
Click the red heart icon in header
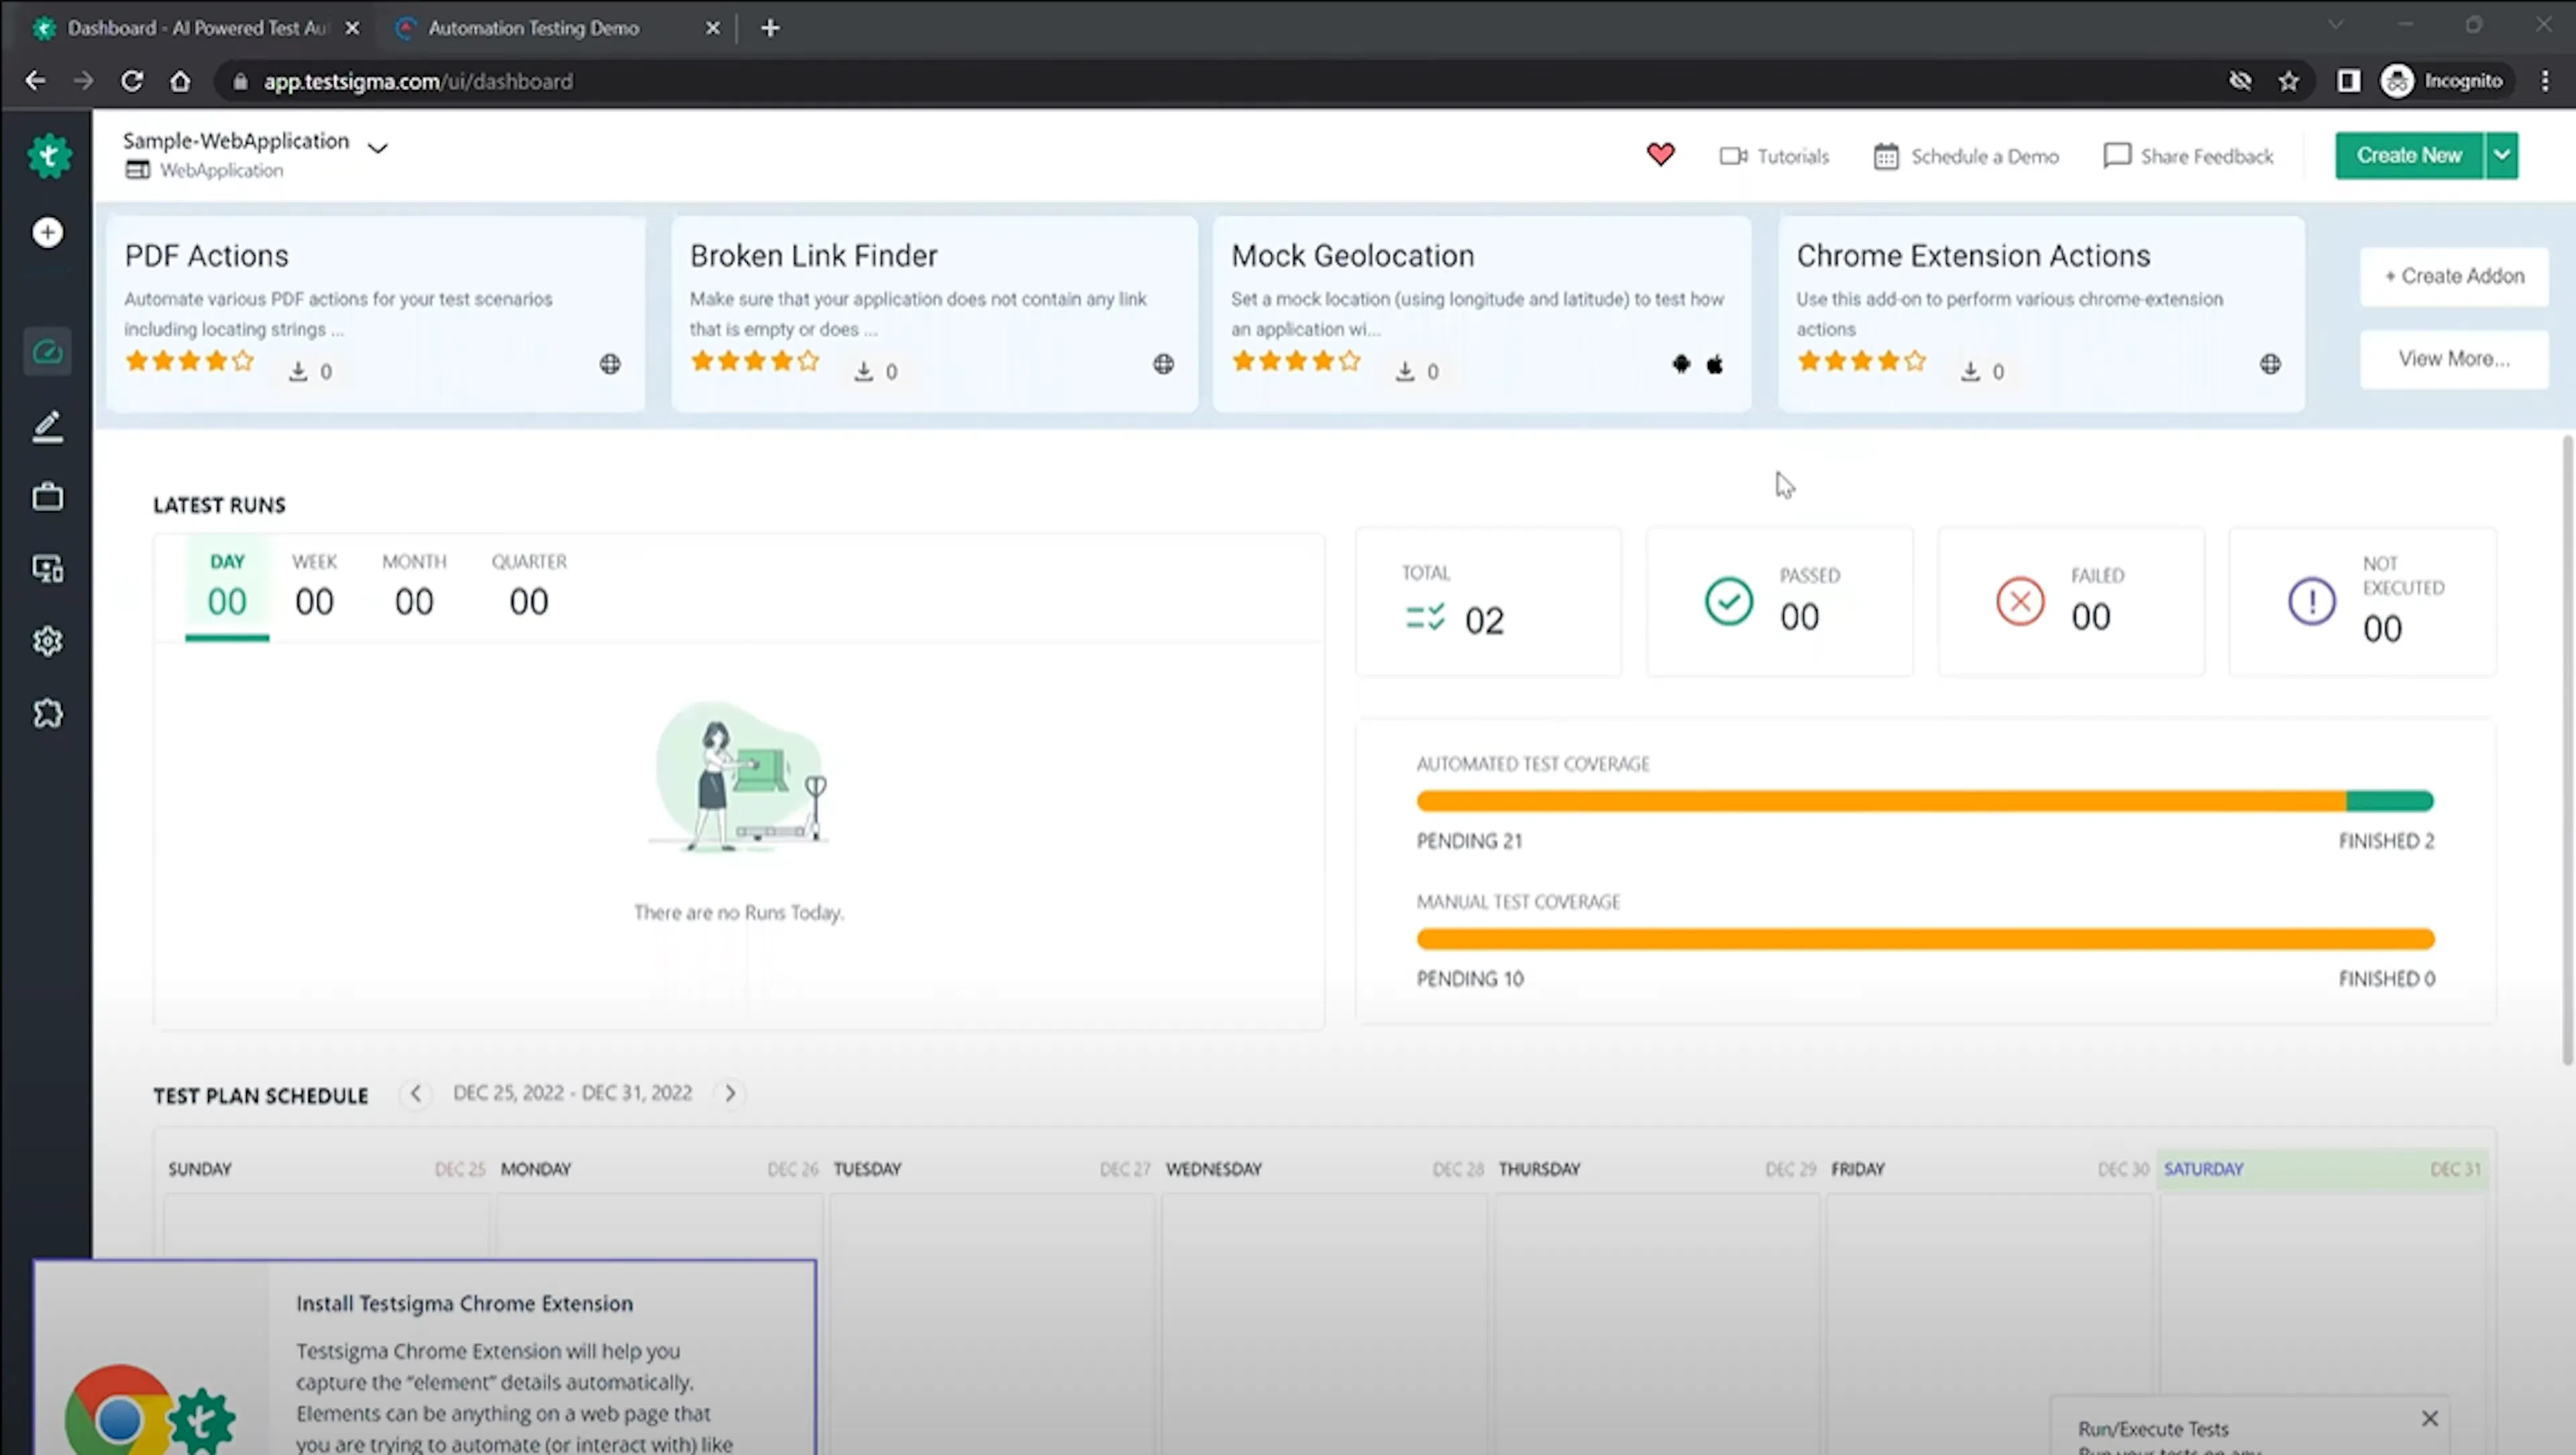(1660, 155)
